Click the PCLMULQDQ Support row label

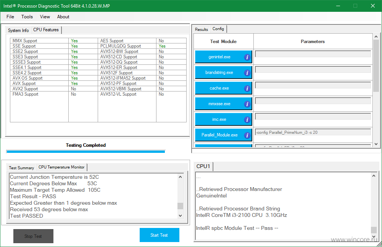click(121, 46)
